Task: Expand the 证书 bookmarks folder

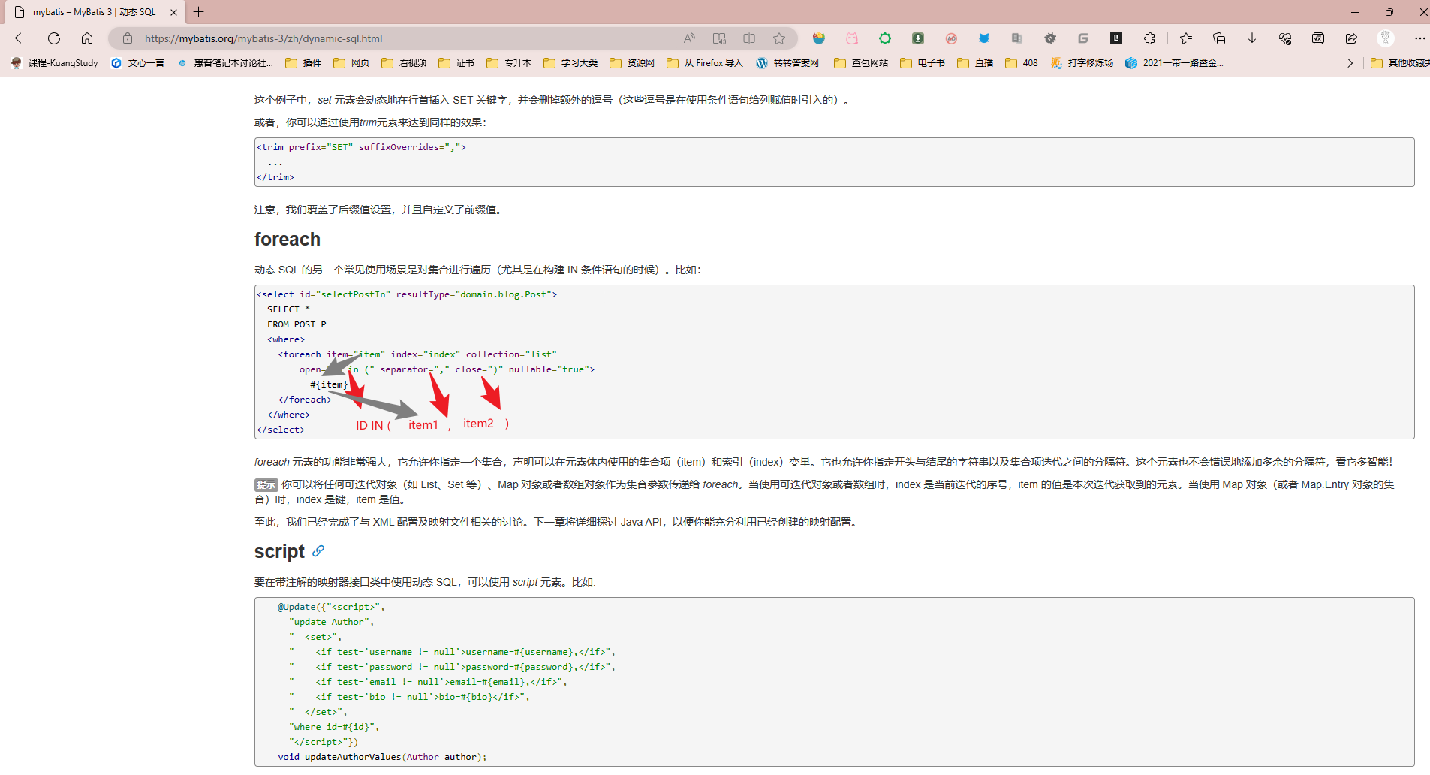Action: pyautogui.click(x=456, y=63)
